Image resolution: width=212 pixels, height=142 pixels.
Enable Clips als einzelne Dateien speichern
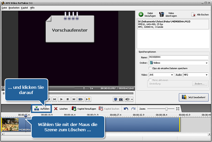pyautogui.click(x=150, y=68)
